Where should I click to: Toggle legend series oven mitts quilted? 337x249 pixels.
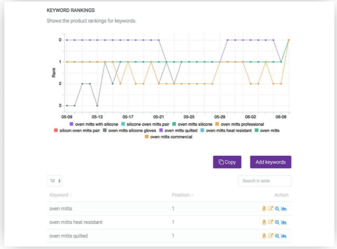pyautogui.click(x=179, y=130)
